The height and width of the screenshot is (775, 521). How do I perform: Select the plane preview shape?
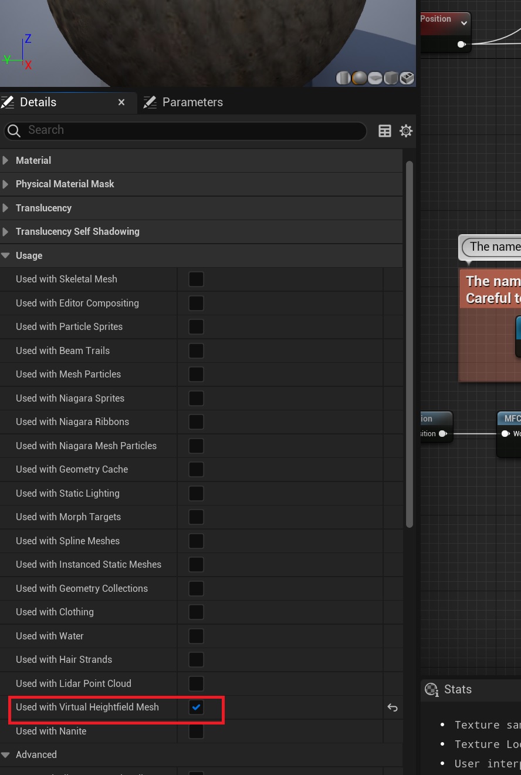(375, 78)
